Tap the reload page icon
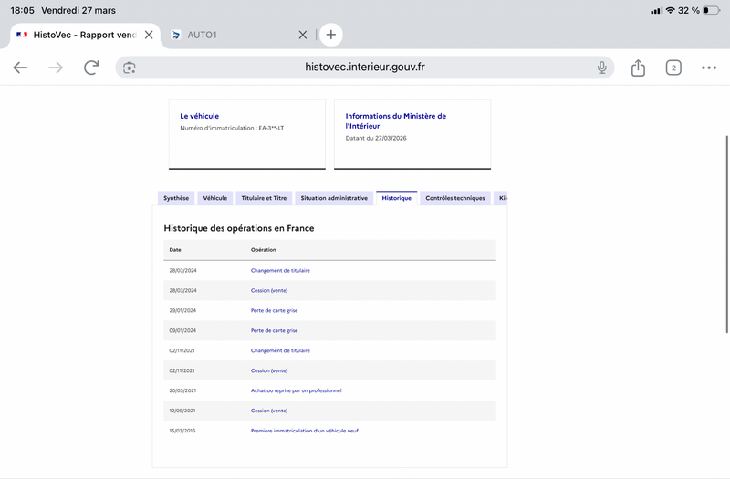 click(91, 68)
